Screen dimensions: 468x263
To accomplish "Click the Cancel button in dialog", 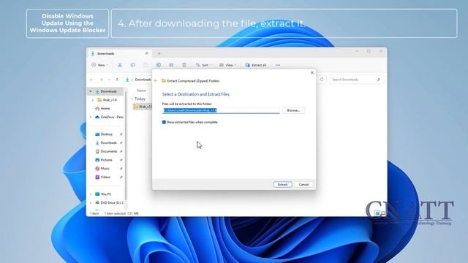I will pyautogui.click(x=303, y=185).
